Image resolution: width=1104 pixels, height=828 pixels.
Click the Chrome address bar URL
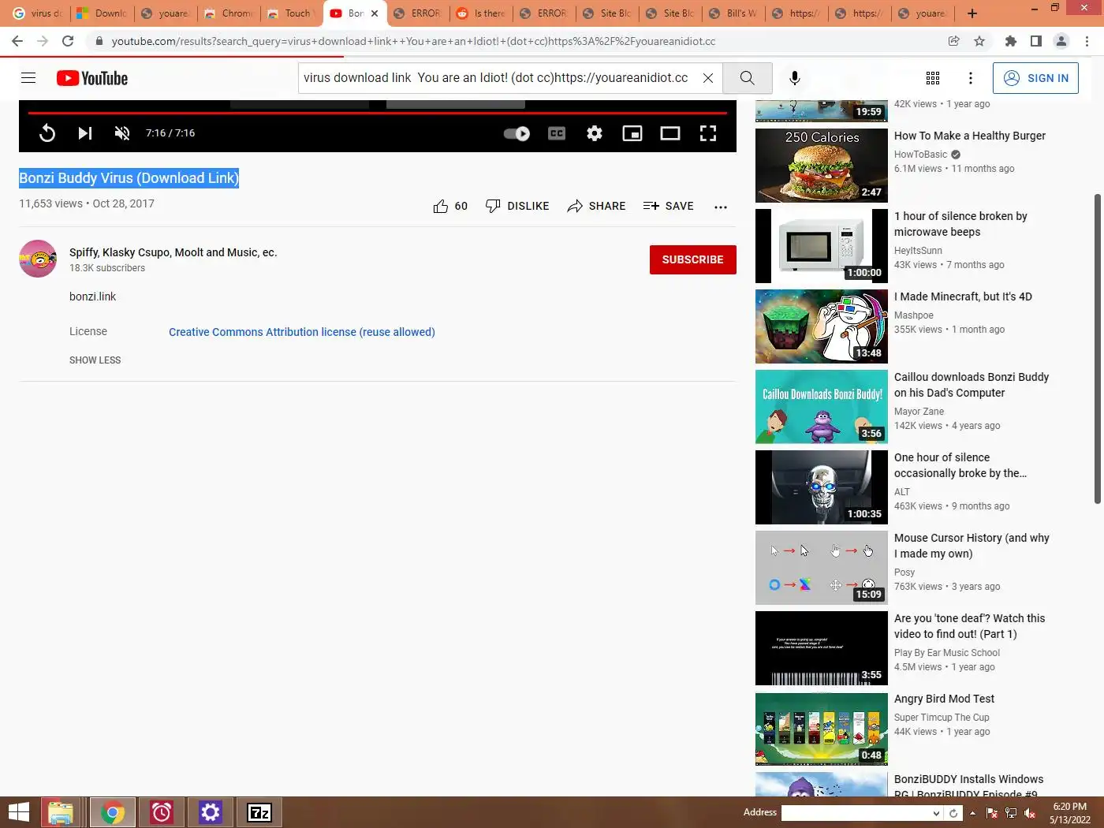click(x=413, y=41)
